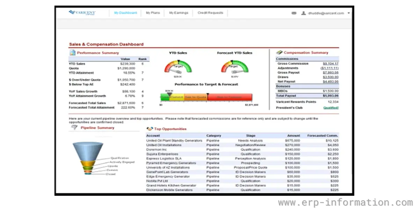Screen dimensions: 419x209
Task: Click Quota value $1,290,000
Action: [x=126, y=68]
